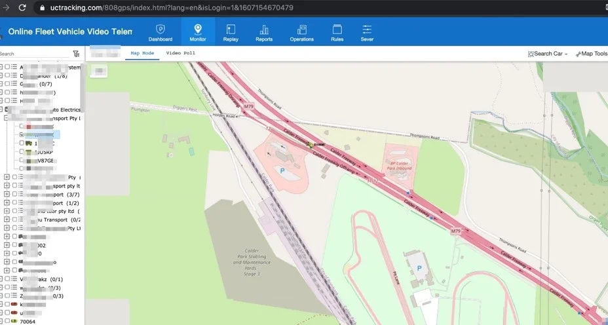Image resolution: width=608 pixels, height=325 pixels.
Task: Click the browser address bar URL
Action: [x=172, y=8]
